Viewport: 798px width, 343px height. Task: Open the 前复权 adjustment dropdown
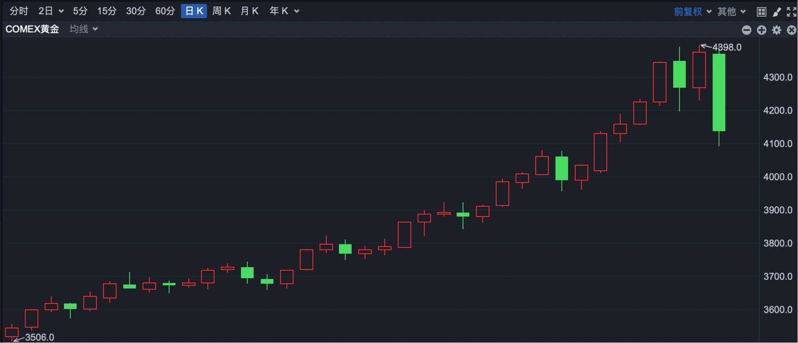[692, 12]
